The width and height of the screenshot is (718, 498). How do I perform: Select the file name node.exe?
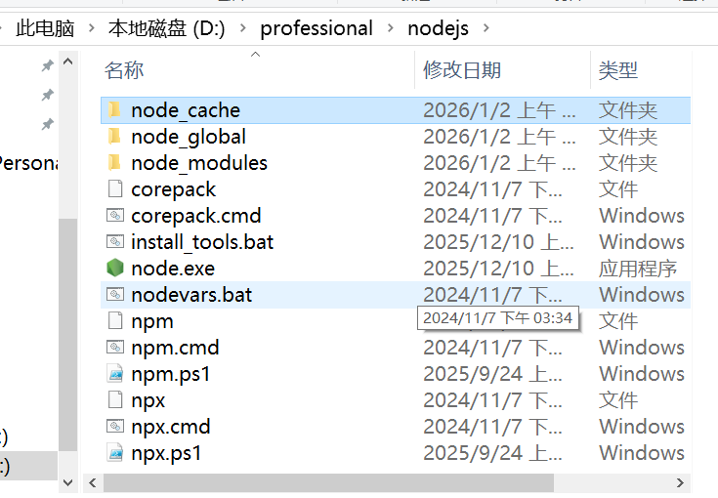coord(173,269)
